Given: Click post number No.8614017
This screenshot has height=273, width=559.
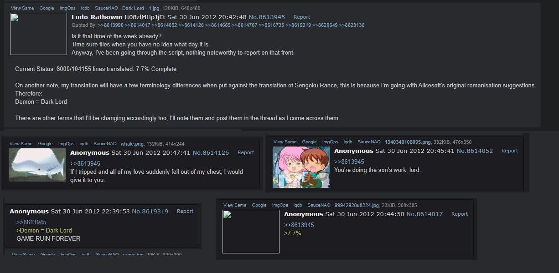Looking at the screenshot, I should [x=424, y=214].
